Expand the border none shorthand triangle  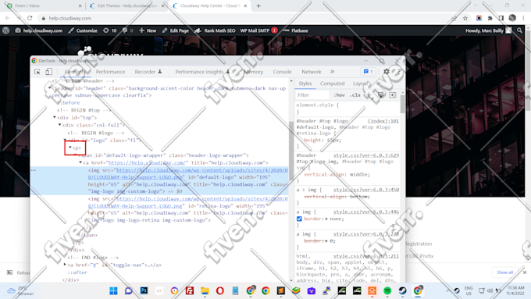(326, 219)
